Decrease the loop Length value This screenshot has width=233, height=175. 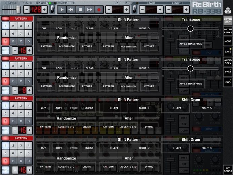point(168,10)
